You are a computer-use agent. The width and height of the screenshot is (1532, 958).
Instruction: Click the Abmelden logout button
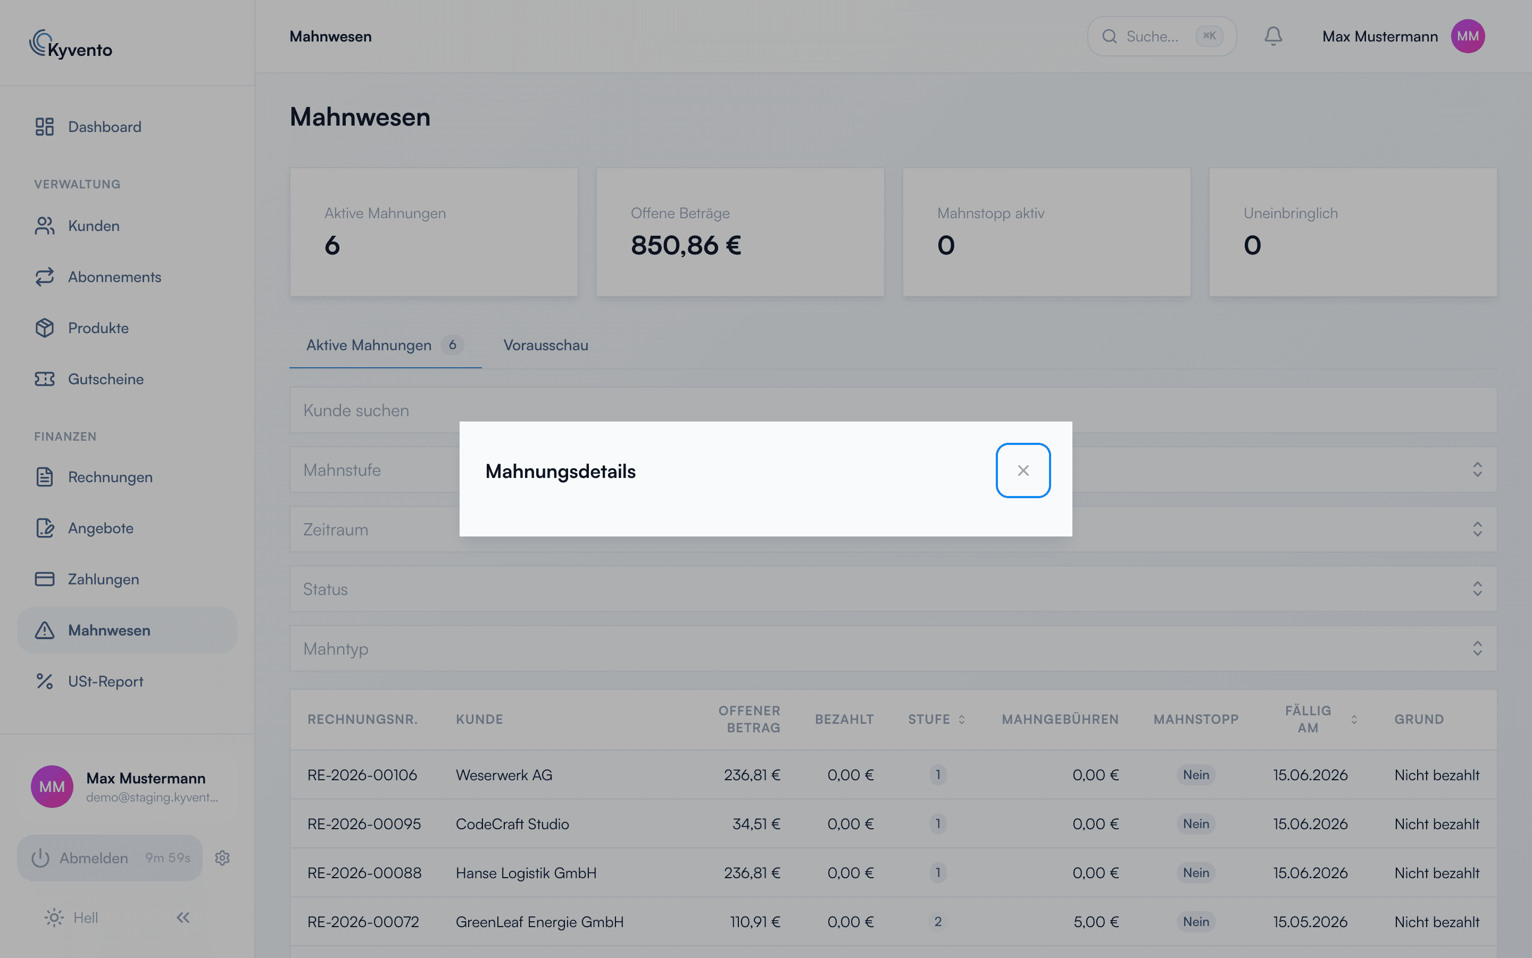coord(110,858)
